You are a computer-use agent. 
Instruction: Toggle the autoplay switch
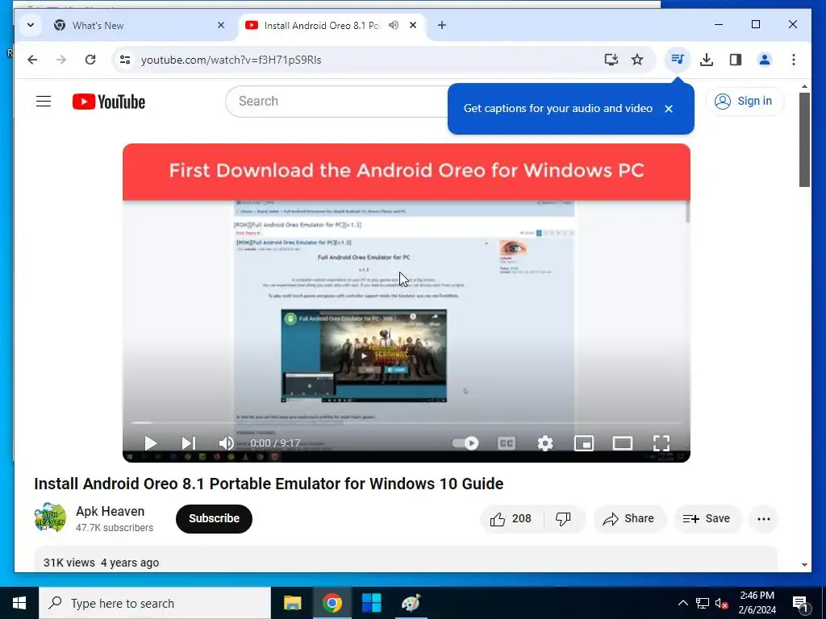(465, 443)
